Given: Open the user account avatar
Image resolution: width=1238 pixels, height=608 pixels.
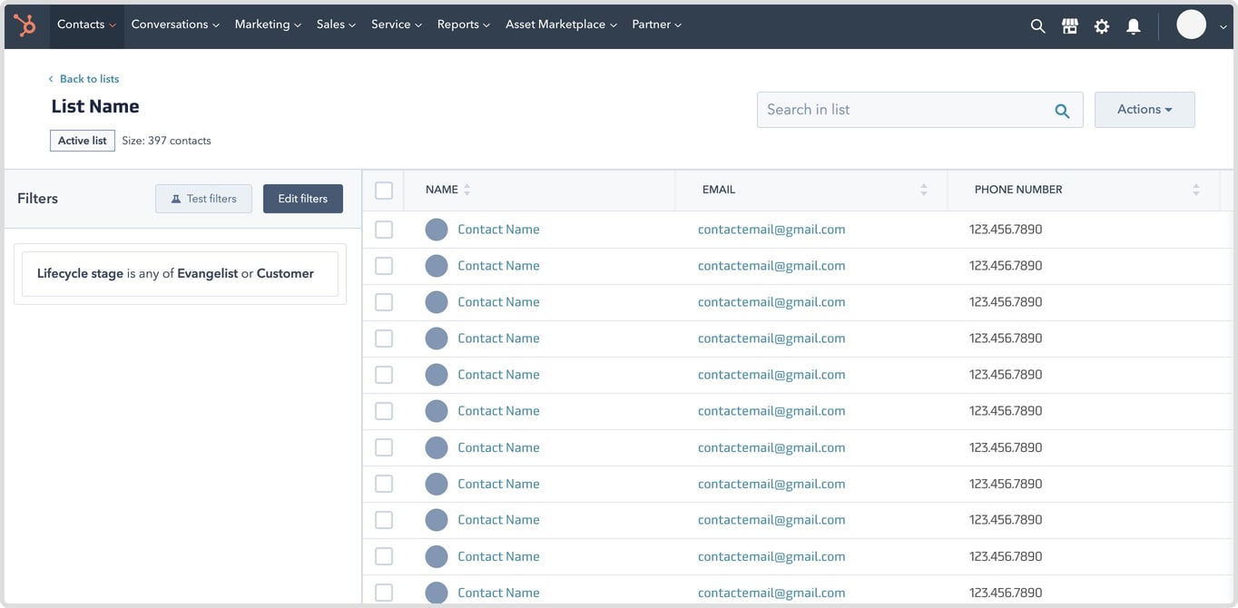Looking at the screenshot, I should coord(1191,25).
